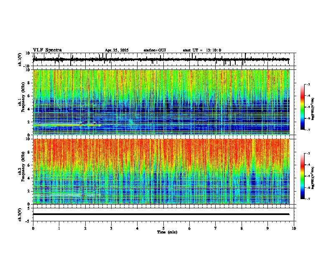Click the "2" kHz tick on ch.1 spectrogram axis
331x256 pixels.
point(29,122)
